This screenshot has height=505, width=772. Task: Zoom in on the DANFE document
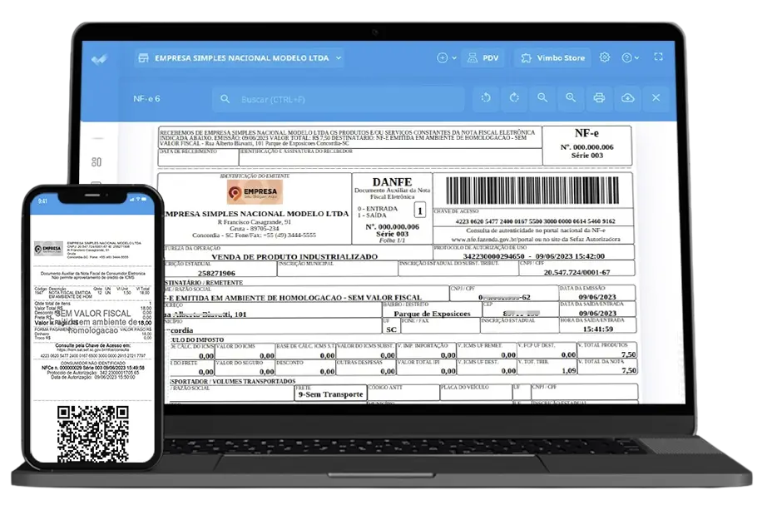(571, 98)
